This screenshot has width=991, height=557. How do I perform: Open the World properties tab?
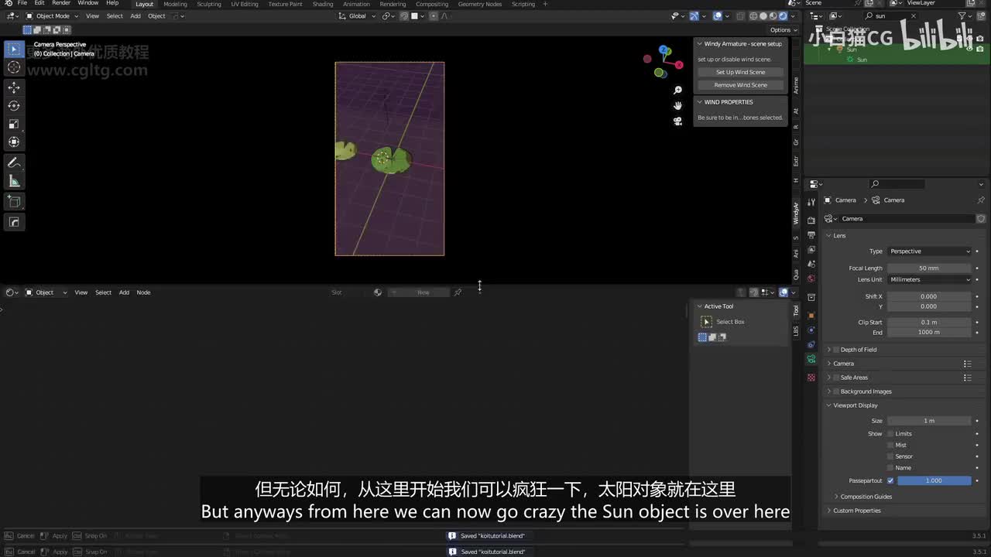pos(811,278)
